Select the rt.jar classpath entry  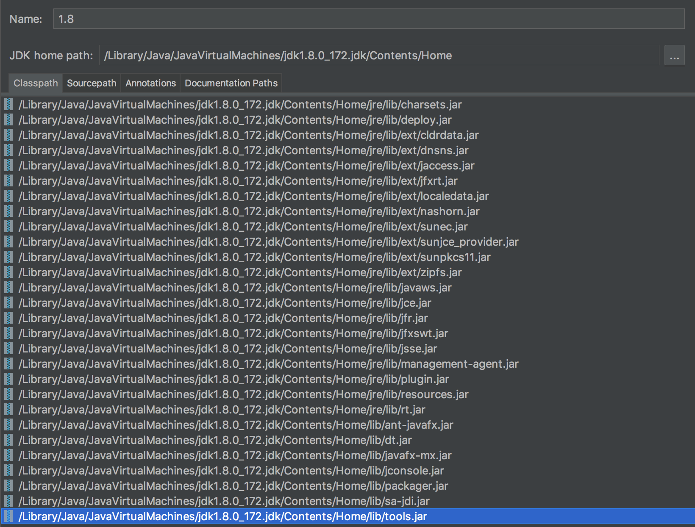tap(347, 409)
